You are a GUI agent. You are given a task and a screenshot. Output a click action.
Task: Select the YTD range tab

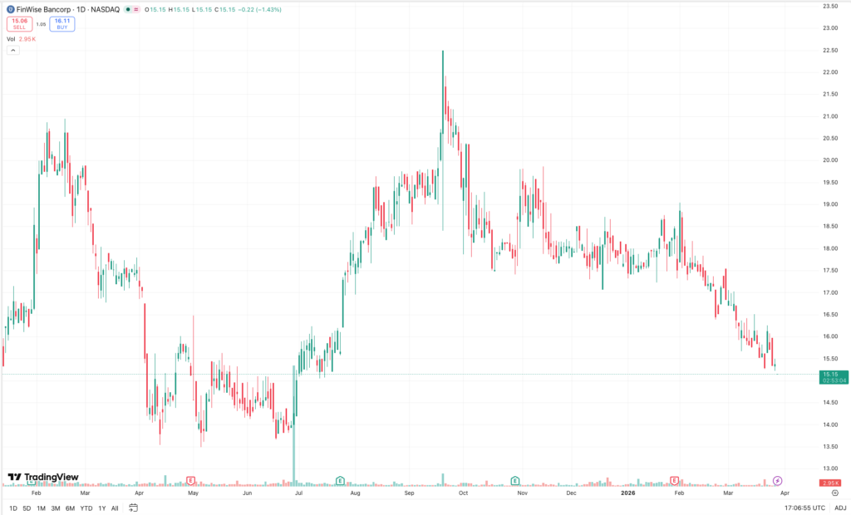pos(86,507)
